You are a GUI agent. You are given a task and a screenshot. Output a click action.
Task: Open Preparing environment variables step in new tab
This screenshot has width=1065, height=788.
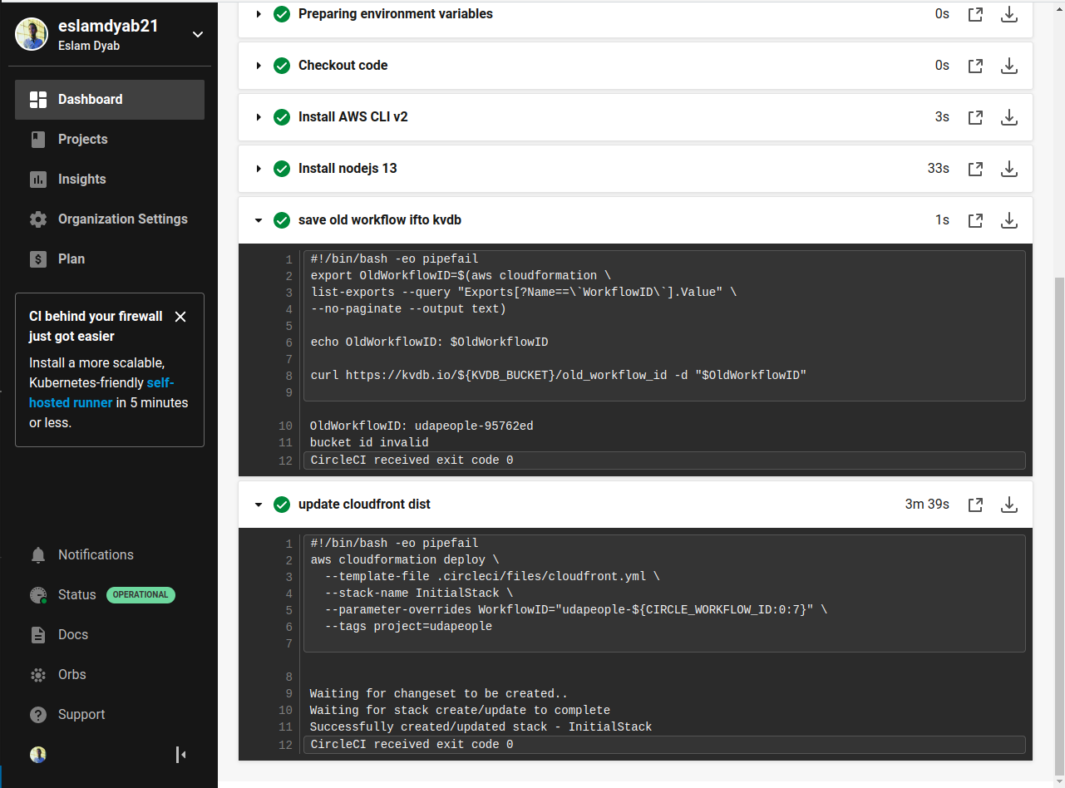coord(976,14)
